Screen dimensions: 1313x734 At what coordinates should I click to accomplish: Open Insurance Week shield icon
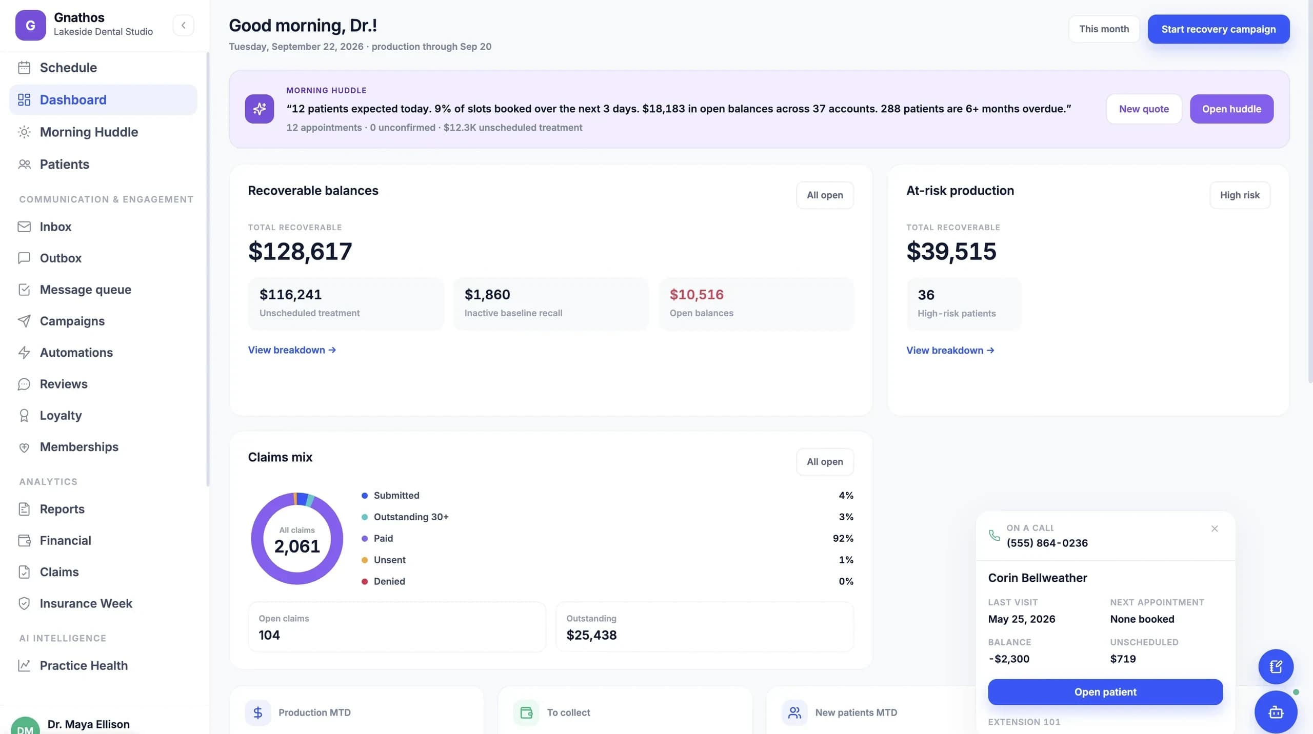[x=24, y=603]
